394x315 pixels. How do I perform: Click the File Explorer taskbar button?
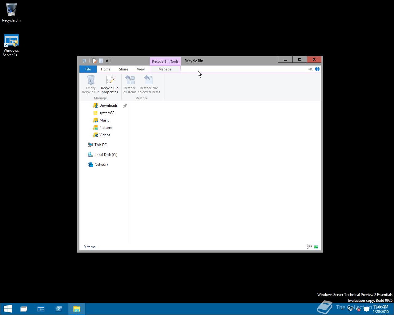click(76, 309)
